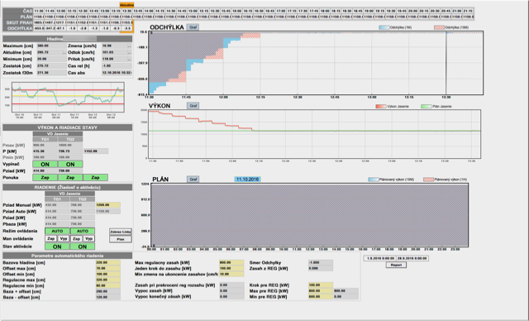Click the VÝKON A RIADIACE STAVY header
The height and width of the screenshot is (321, 529).
(68, 127)
